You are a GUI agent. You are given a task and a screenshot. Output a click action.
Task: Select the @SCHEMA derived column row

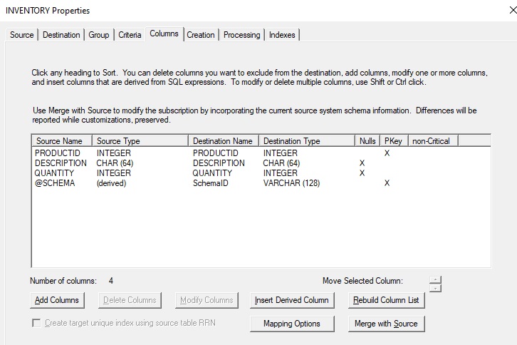[55, 183]
